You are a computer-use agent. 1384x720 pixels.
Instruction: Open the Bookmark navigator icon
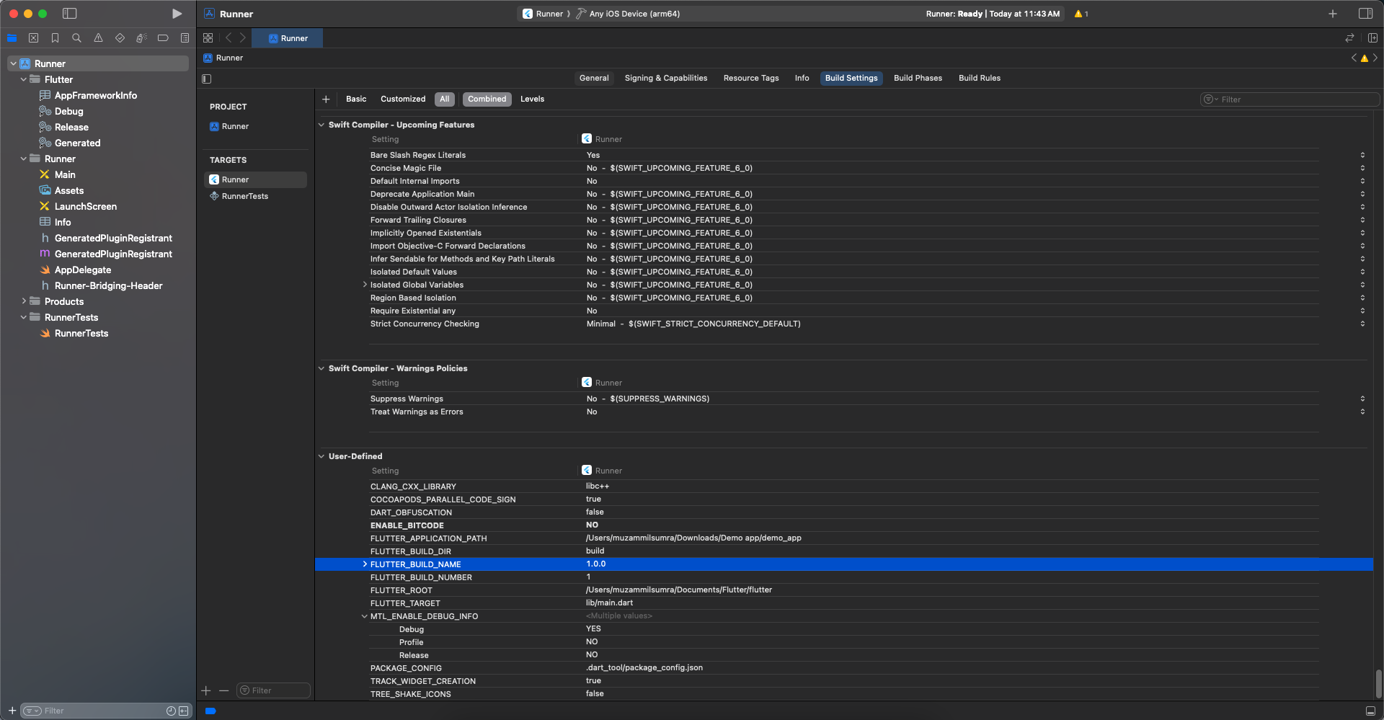(55, 38)
